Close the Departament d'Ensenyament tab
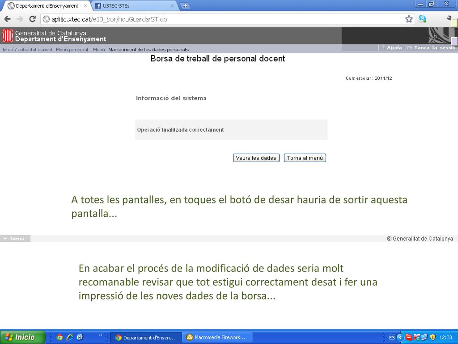Image resolution: width=458 pixels, height=344 pixels. [85, 6]
